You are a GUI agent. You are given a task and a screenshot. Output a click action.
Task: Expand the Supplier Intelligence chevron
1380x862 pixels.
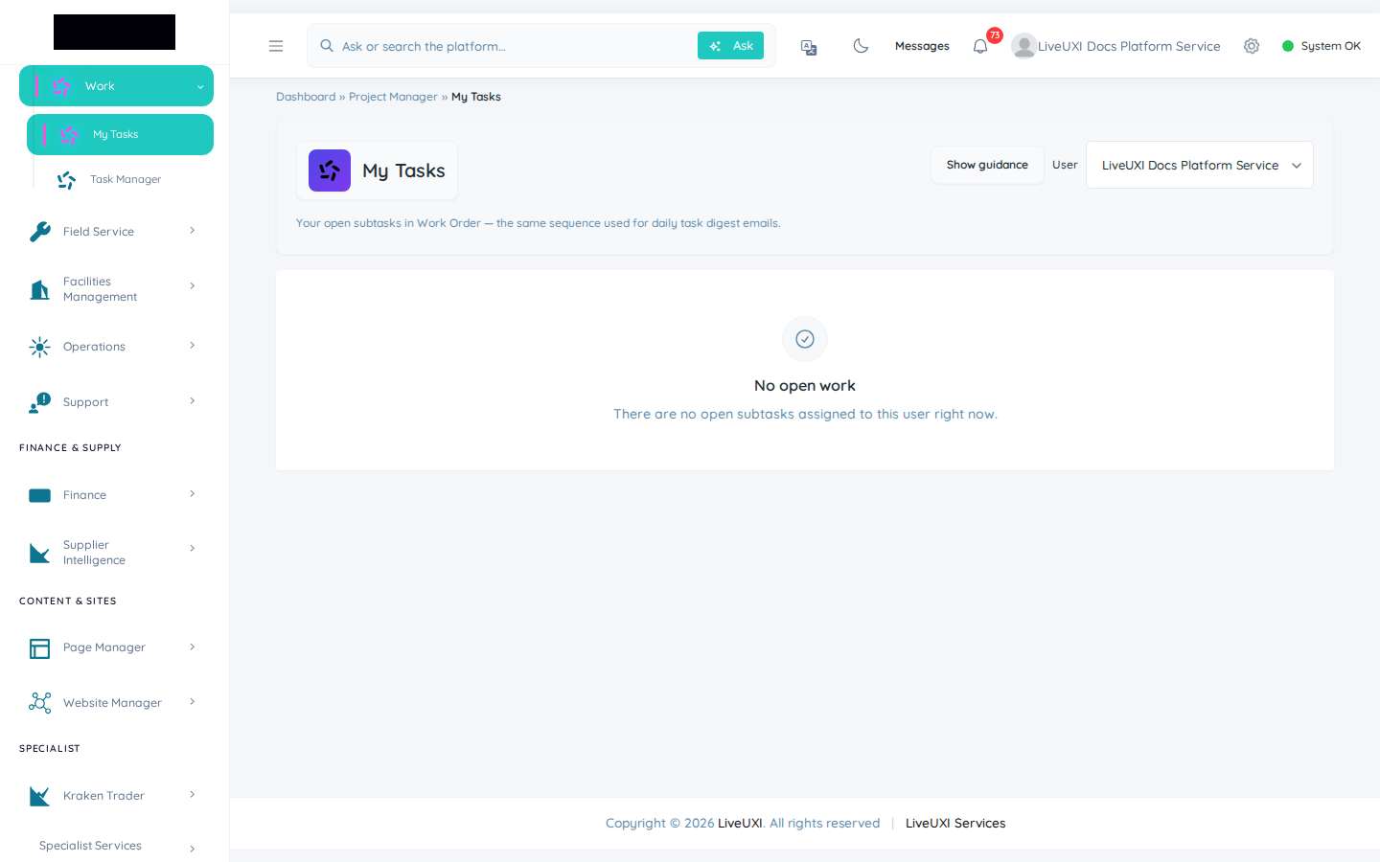tap(193, 549)
